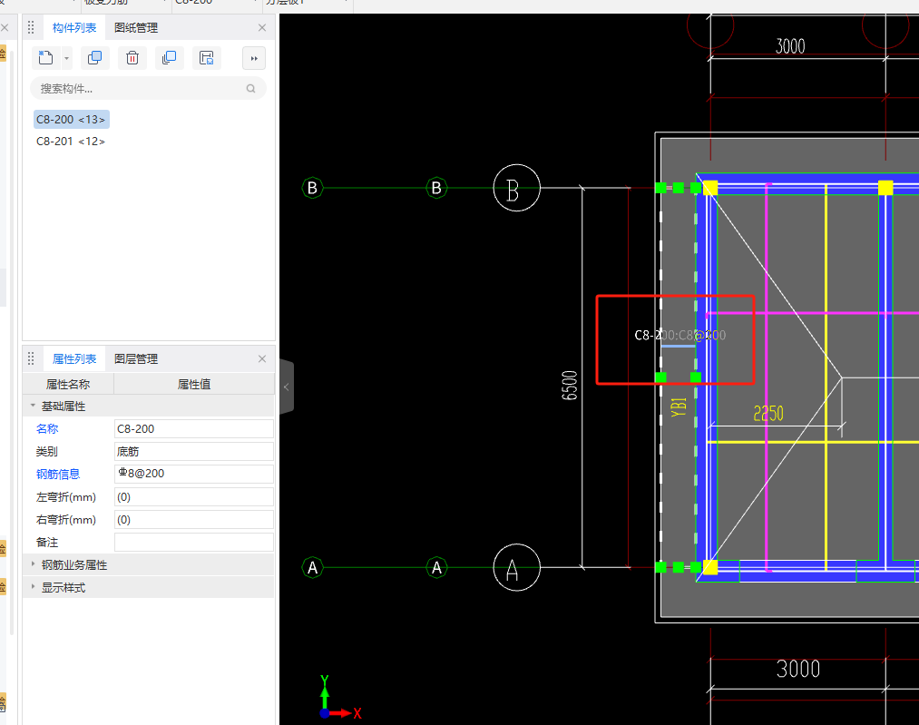
Task: Edit the 钢筋信息 value 8@200
Action: 194,474
